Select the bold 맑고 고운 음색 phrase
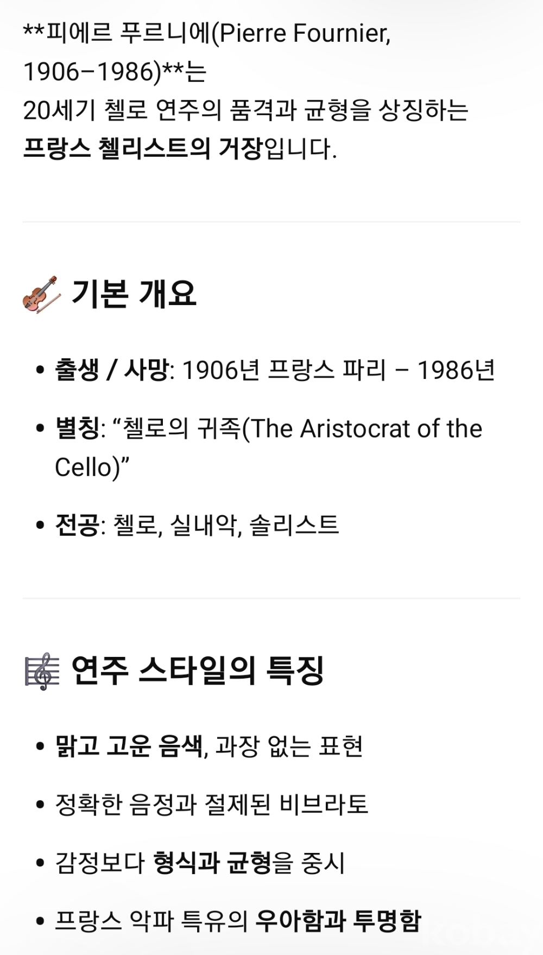The height and width of the screenshot is (955, 543). coord(129,746)
